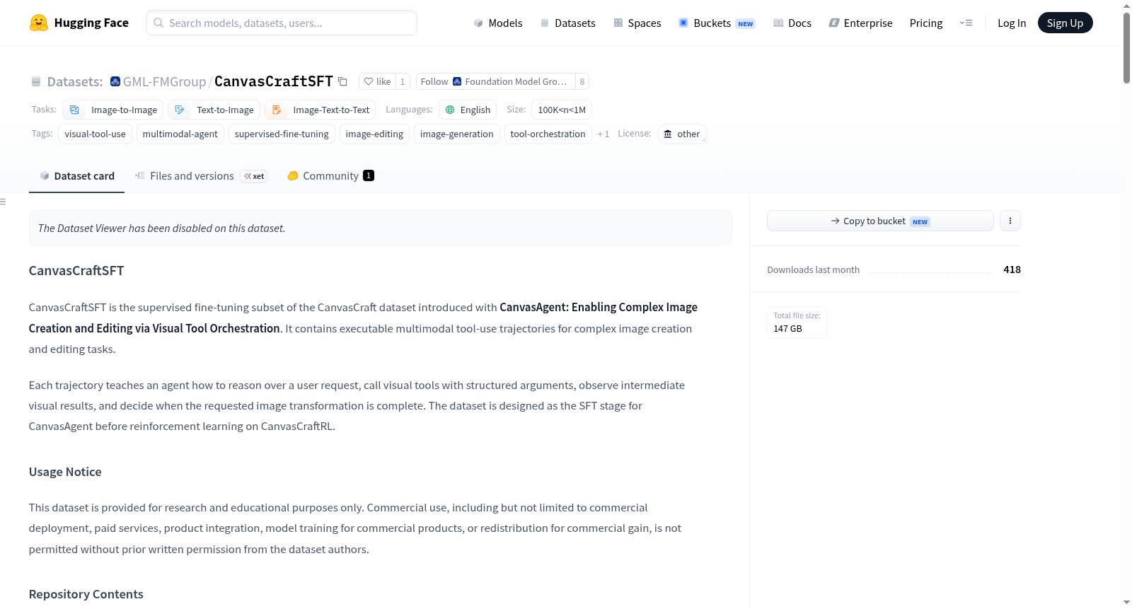Open Enterprise in the top navigation
Viewport: 1132px width, 609px height.
click(860, 23)
